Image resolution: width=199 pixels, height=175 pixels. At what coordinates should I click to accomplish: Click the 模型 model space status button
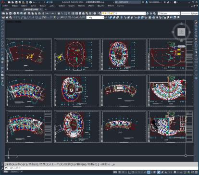pos(115,172)
